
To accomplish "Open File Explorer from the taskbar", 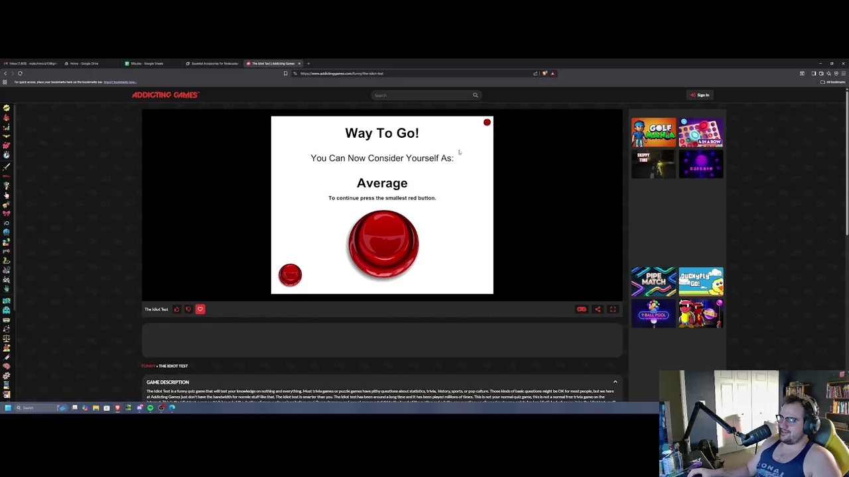I will click(x=96, y=408).
